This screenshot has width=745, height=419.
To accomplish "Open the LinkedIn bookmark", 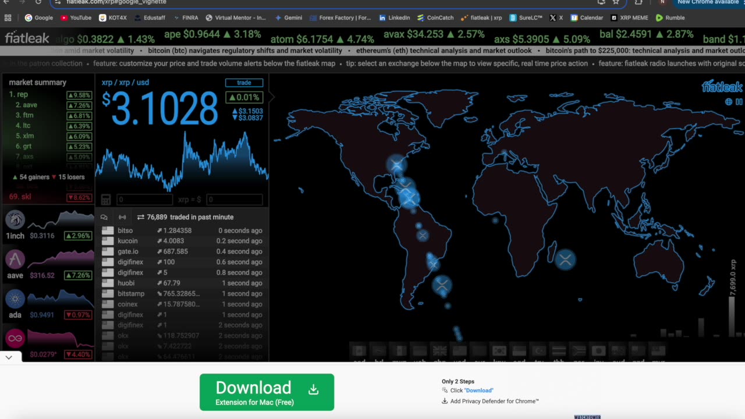I will [394, 18].
